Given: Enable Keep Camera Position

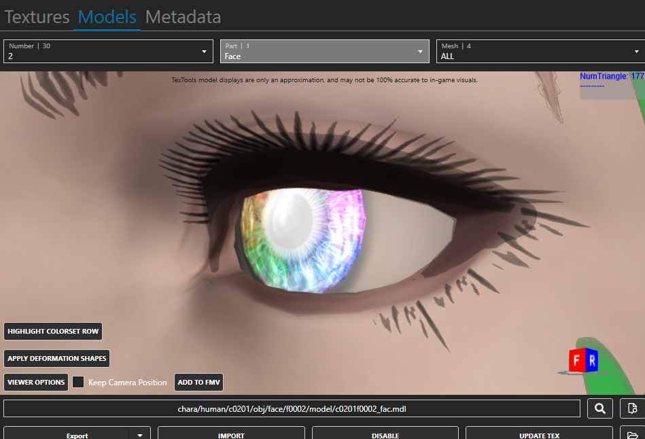Looking at the screenshot, I should [78, 382].
